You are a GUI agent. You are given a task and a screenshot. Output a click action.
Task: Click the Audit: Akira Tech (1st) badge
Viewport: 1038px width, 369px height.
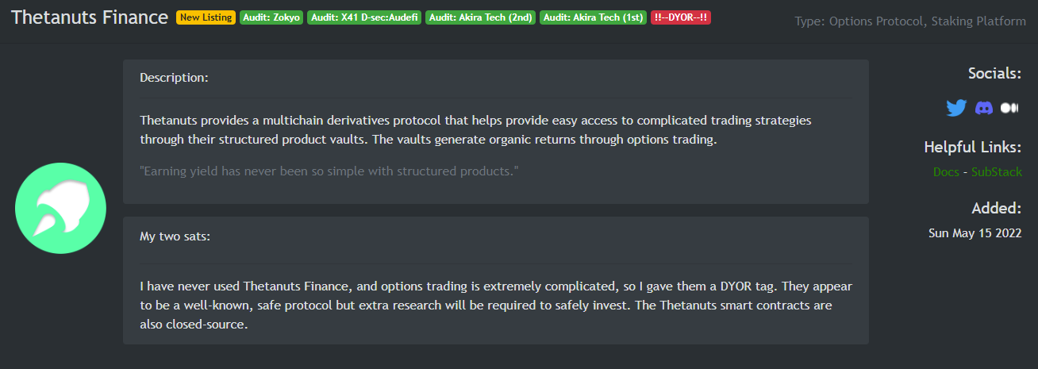pyautogui.click(x=594, y=17)
